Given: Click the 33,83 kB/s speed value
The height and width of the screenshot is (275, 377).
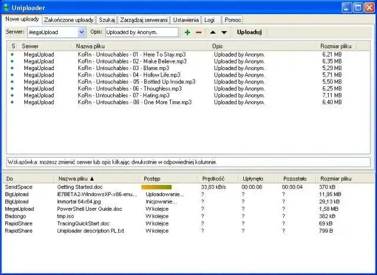Looking at the screenshot, I should [213, 187].
